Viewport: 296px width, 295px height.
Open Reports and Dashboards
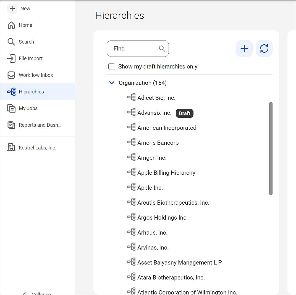pos(40,125)
